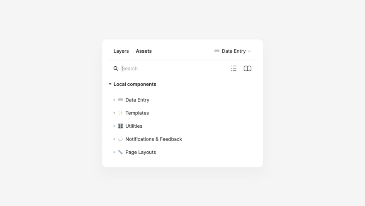Expand Notifications & Feedback folder arrow
Viewport: 365px width, 206px height.
(x=114, y=139)
